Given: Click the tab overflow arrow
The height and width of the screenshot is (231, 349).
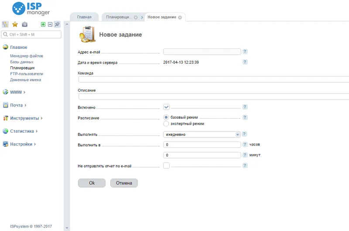Looking at the screenshot, I should (142, 17).
